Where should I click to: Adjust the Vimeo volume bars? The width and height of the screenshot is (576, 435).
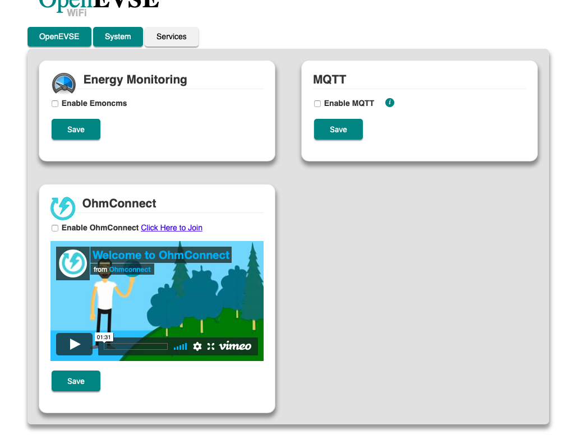coord(181,346)
